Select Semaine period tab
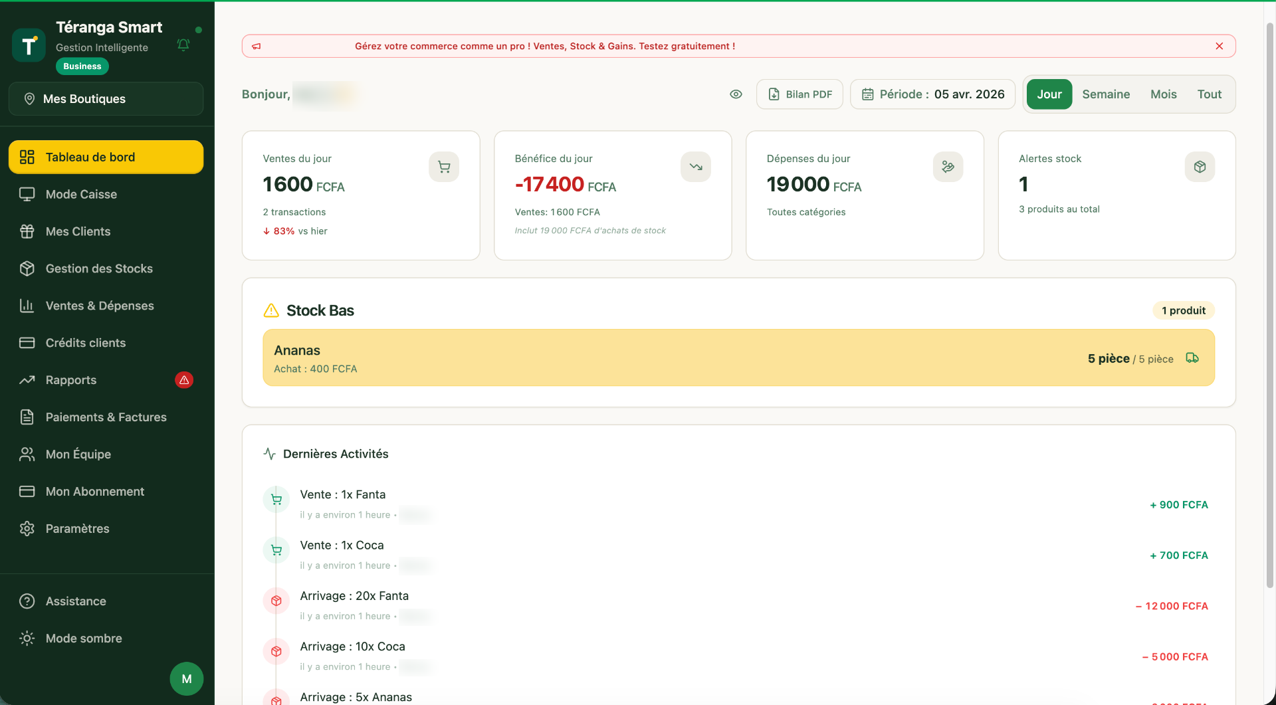 [1106, 94]
